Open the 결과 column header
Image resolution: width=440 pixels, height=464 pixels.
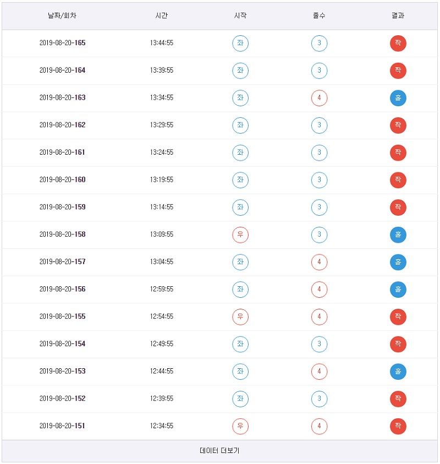point(398,16)
